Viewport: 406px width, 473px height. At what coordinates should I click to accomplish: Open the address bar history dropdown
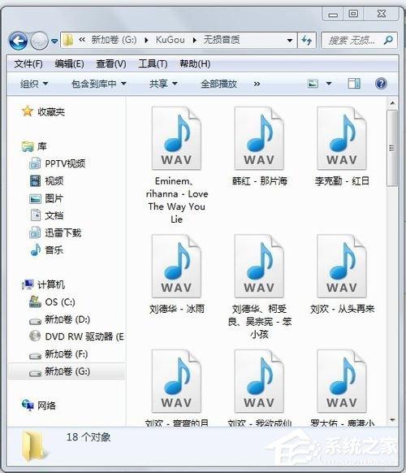point(290,41)
